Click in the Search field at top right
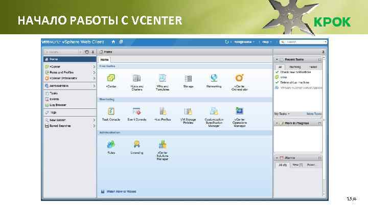This screenshot has width=368, height=207. 303,42
